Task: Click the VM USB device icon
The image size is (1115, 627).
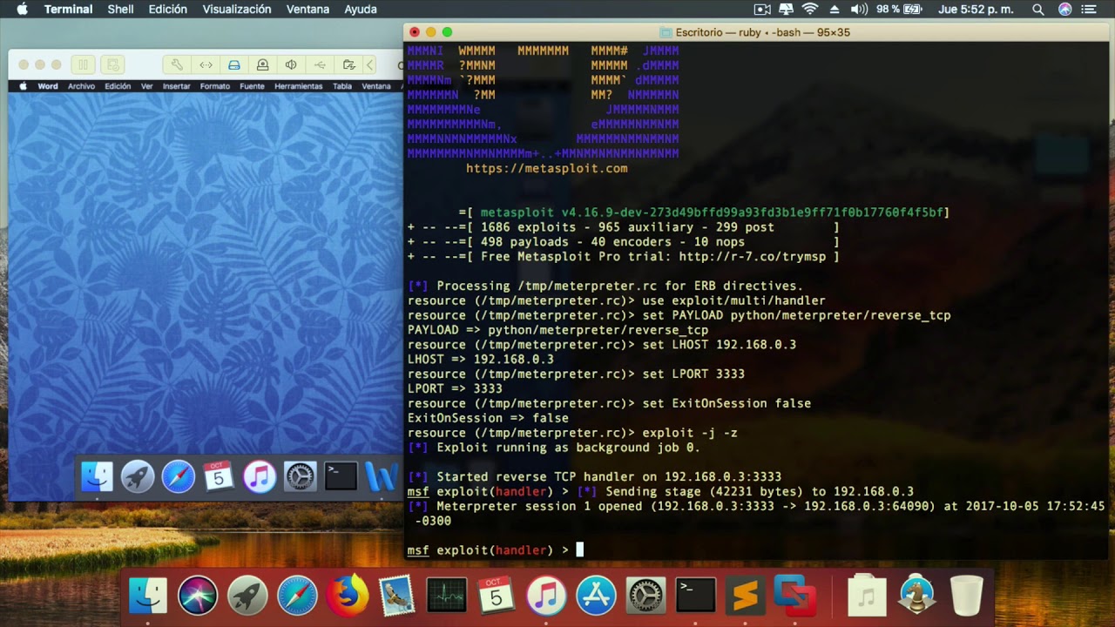Action: click(320, 64)
